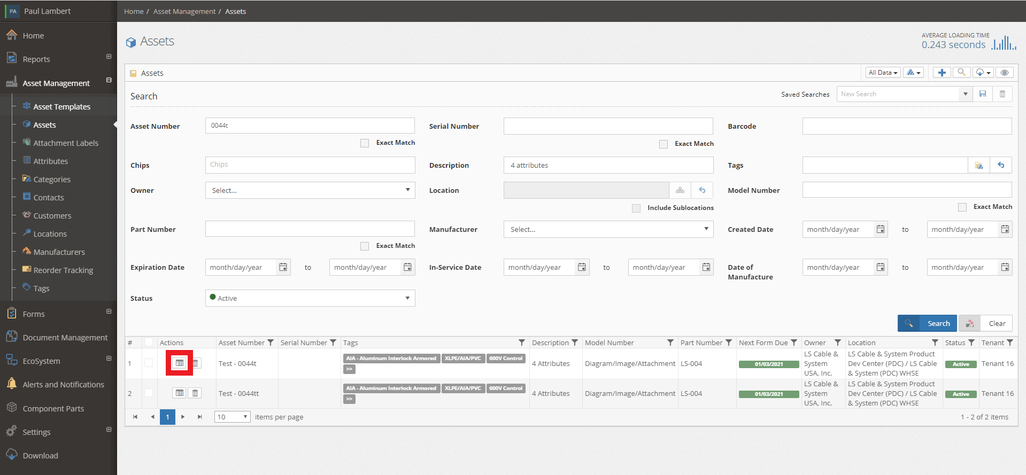Toggle search panel with magnifier toolbar icon

point(961,73)
